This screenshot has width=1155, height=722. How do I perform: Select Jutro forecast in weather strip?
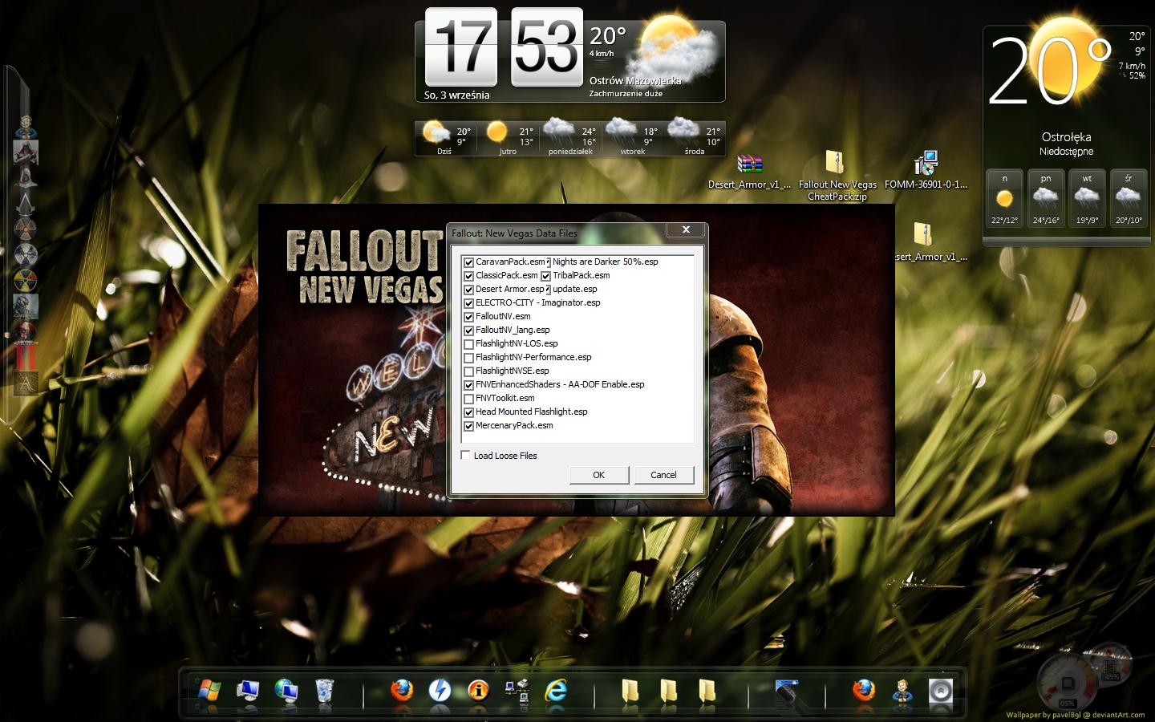pyautogui.click(x=508, y=137)
